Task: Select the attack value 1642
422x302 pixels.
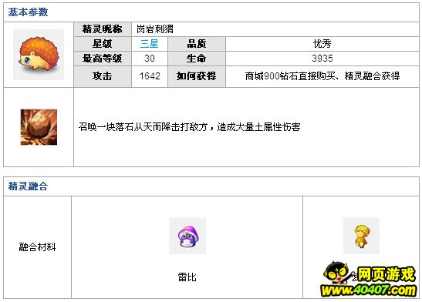Action: (150, 76)
